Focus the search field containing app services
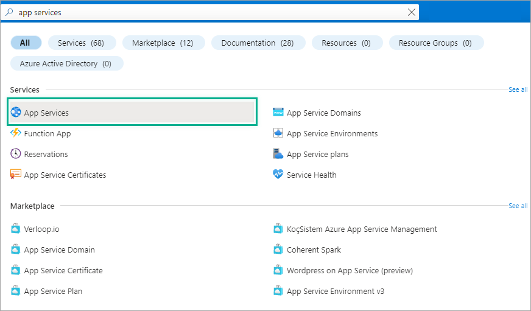 point(210,12)
